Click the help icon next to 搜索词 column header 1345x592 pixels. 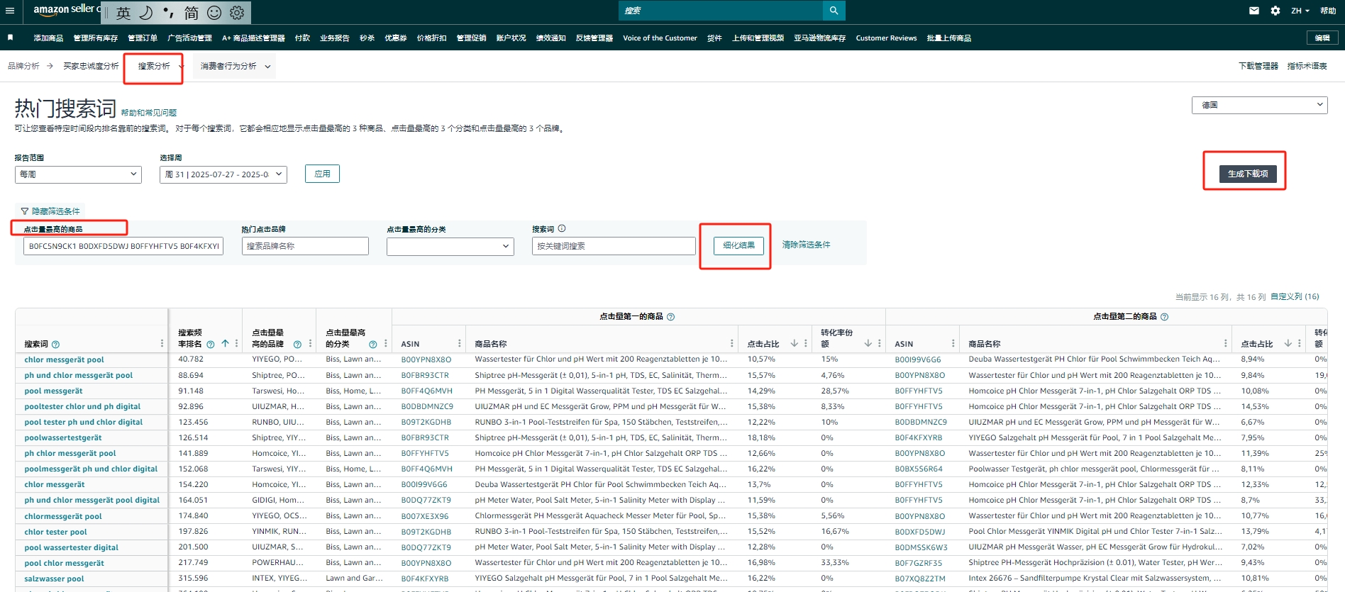coord(56,345)
